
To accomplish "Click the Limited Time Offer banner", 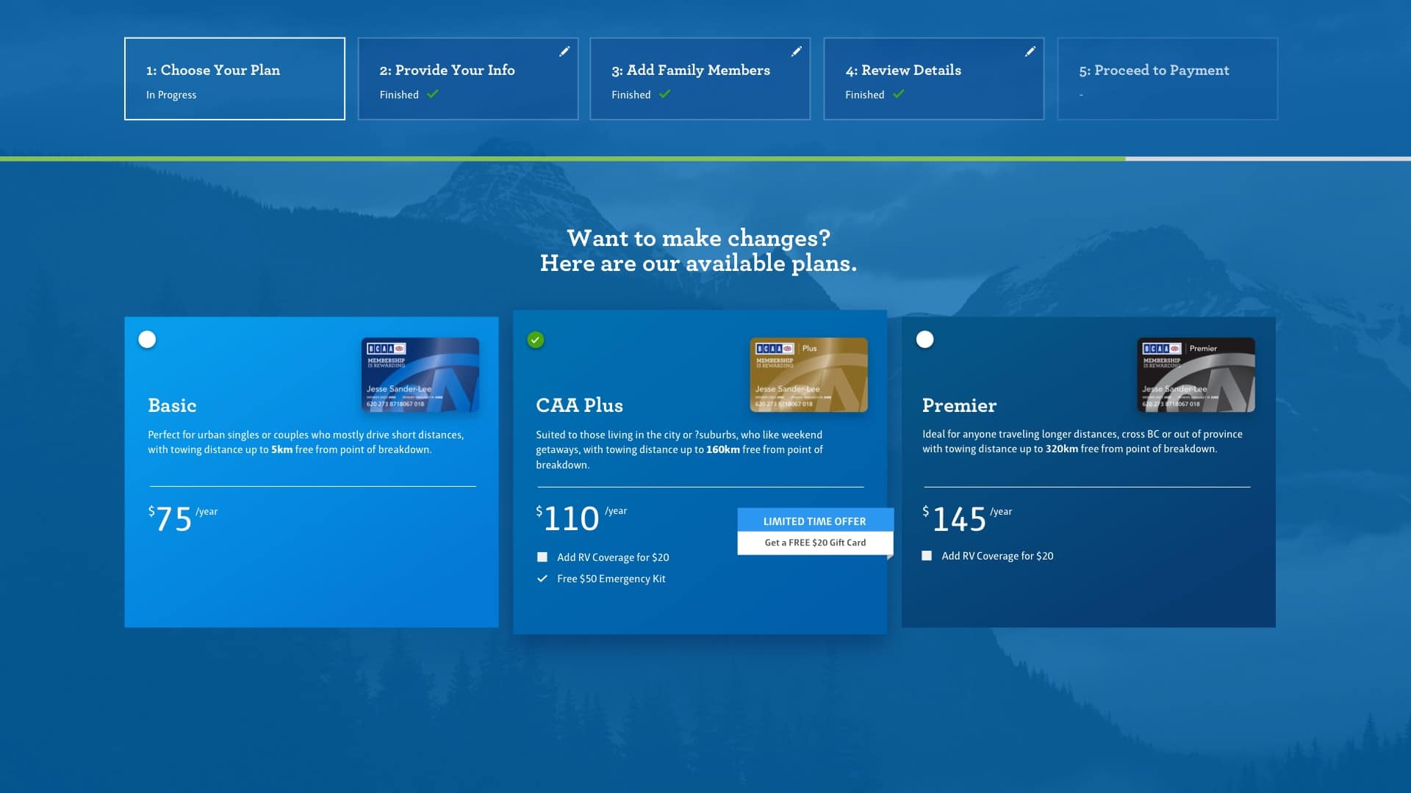I will tap(815, 521).
